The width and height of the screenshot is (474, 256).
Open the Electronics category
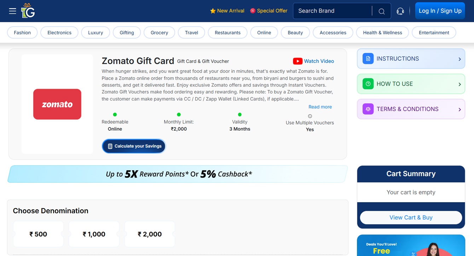click(x=59, y=33)
